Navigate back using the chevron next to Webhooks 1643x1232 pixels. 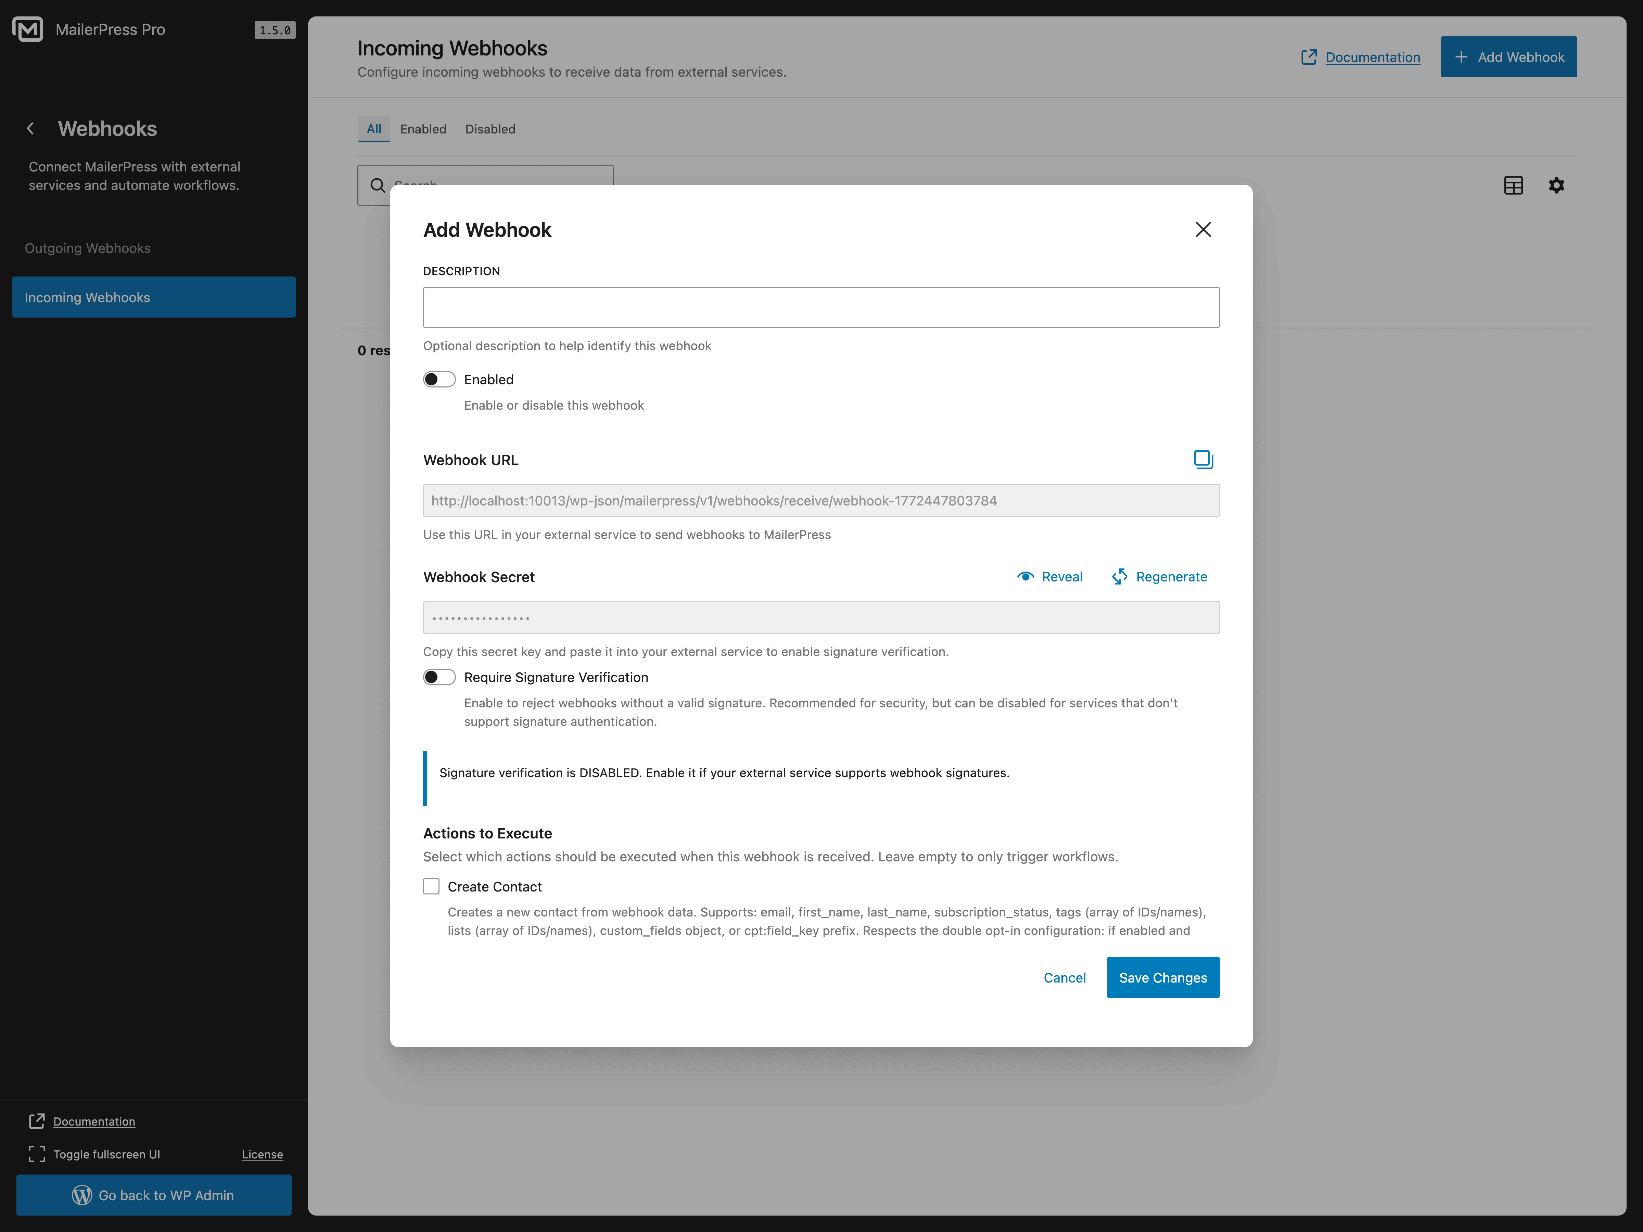(x=30, y=128)
